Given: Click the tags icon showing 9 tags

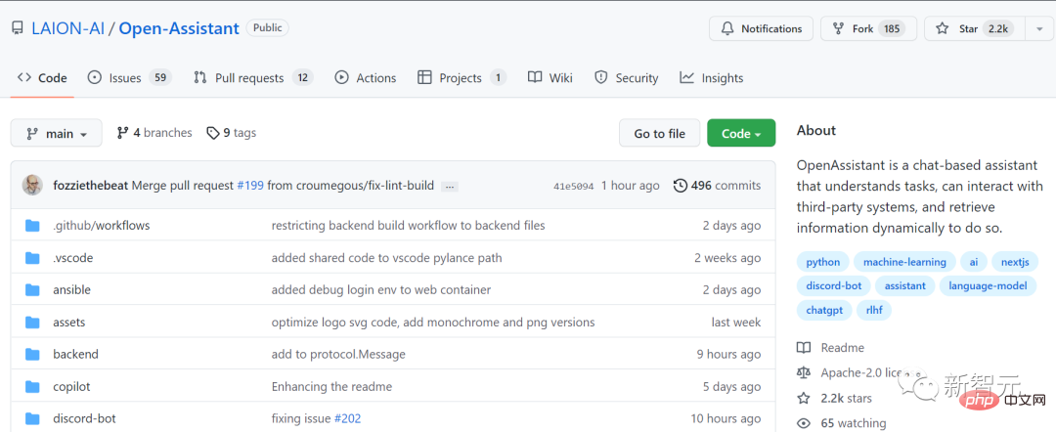Looking at the screenshot, I should pyautogui.click(x=213, y=133).
